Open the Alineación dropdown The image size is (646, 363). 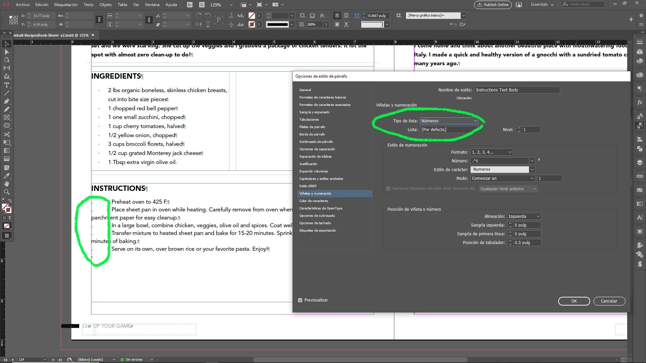(x=524, y=216)
